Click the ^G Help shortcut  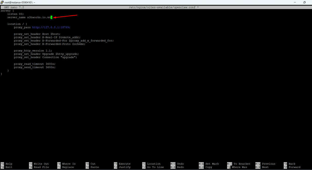[x=6, y=164]
